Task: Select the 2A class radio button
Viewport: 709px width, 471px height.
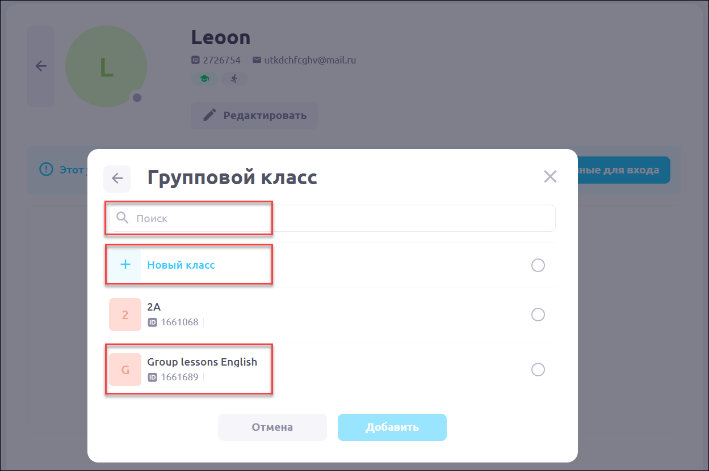Action: tap(538, 315)
